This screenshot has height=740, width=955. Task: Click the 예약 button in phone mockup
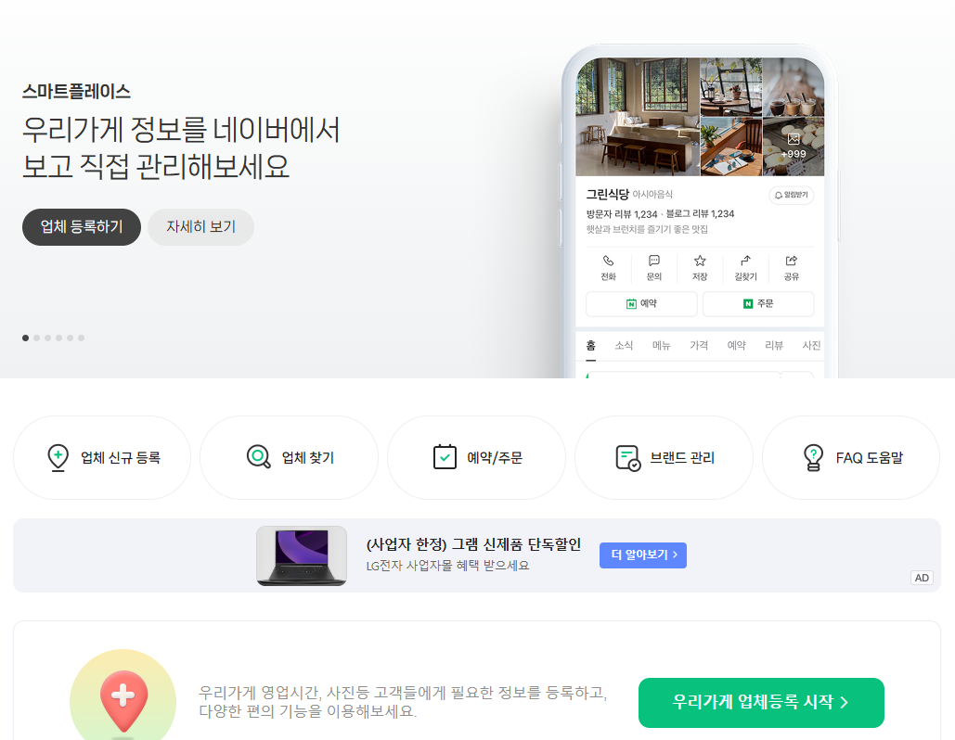pyautogui.click(x=641, y=303)
